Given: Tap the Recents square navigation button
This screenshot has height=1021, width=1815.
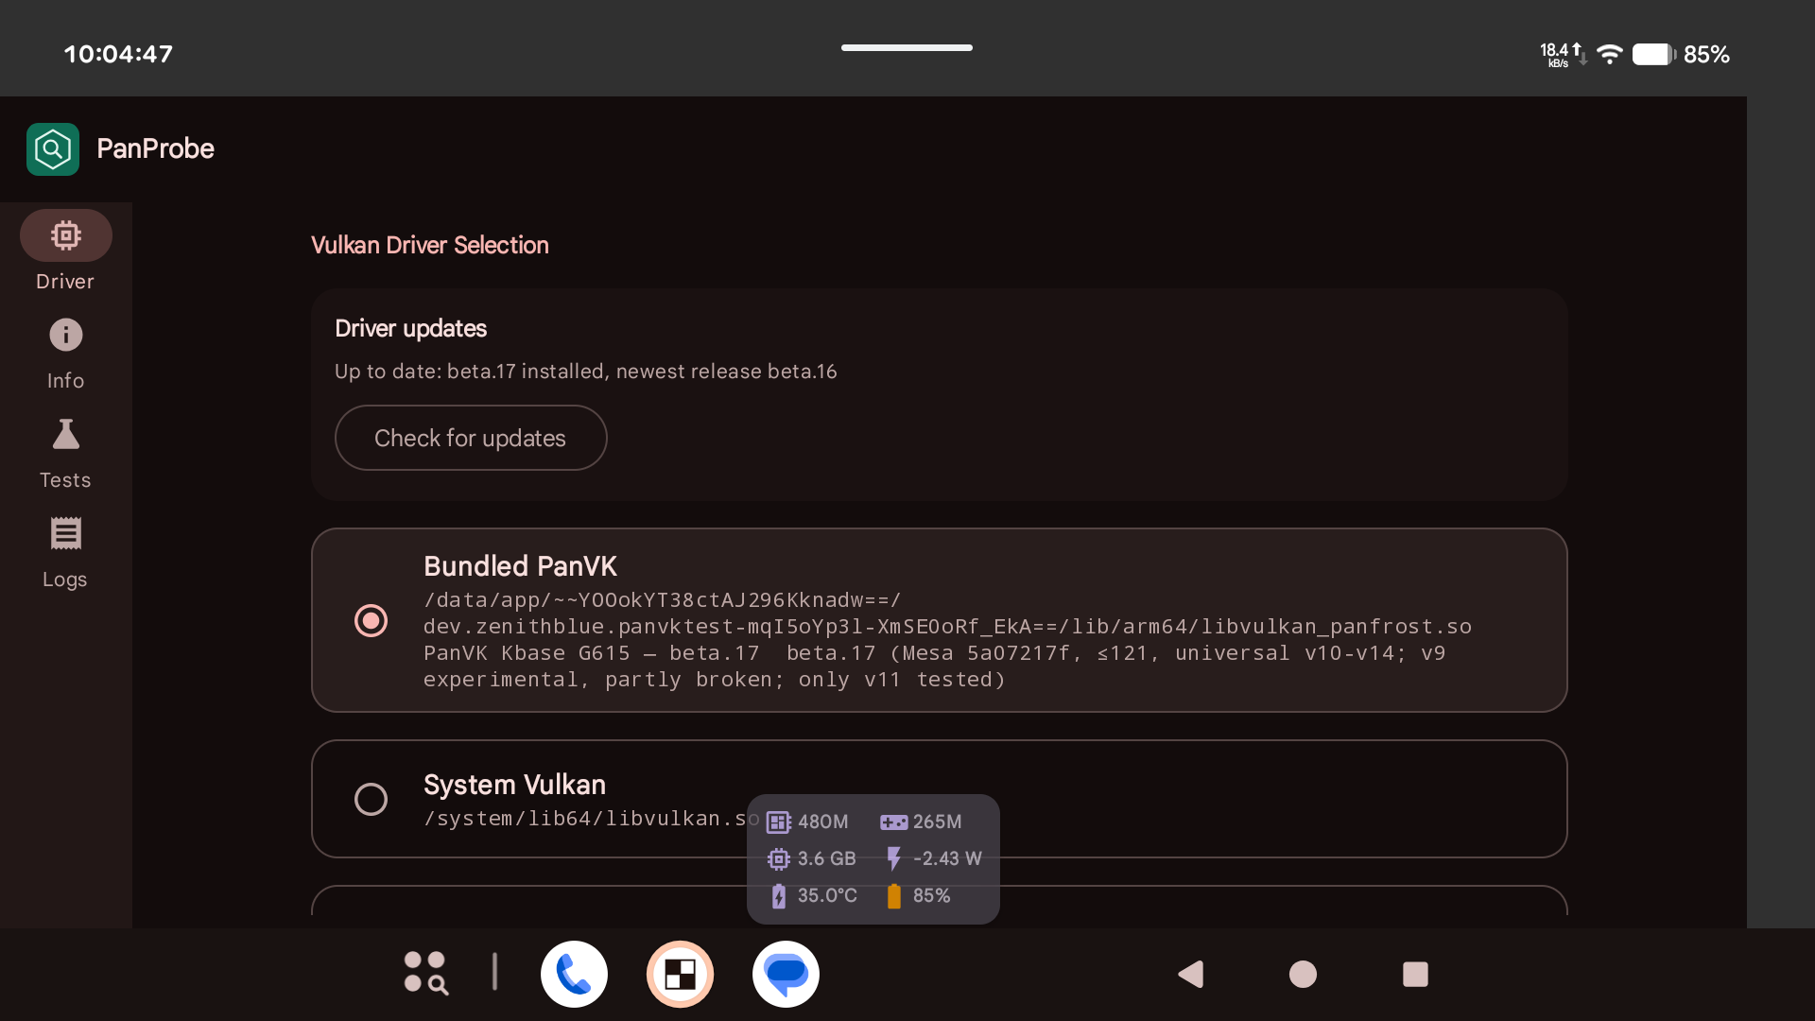Looking at the screenshot, I should click(x=1415, y=974).
